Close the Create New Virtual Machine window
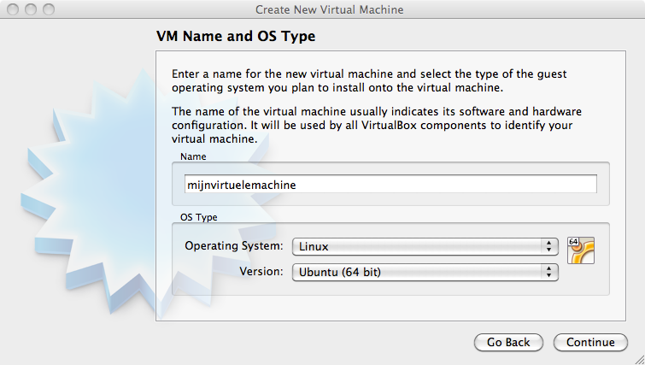The width and height of the screenshot is (645, 365). click(x=13, y=9)
